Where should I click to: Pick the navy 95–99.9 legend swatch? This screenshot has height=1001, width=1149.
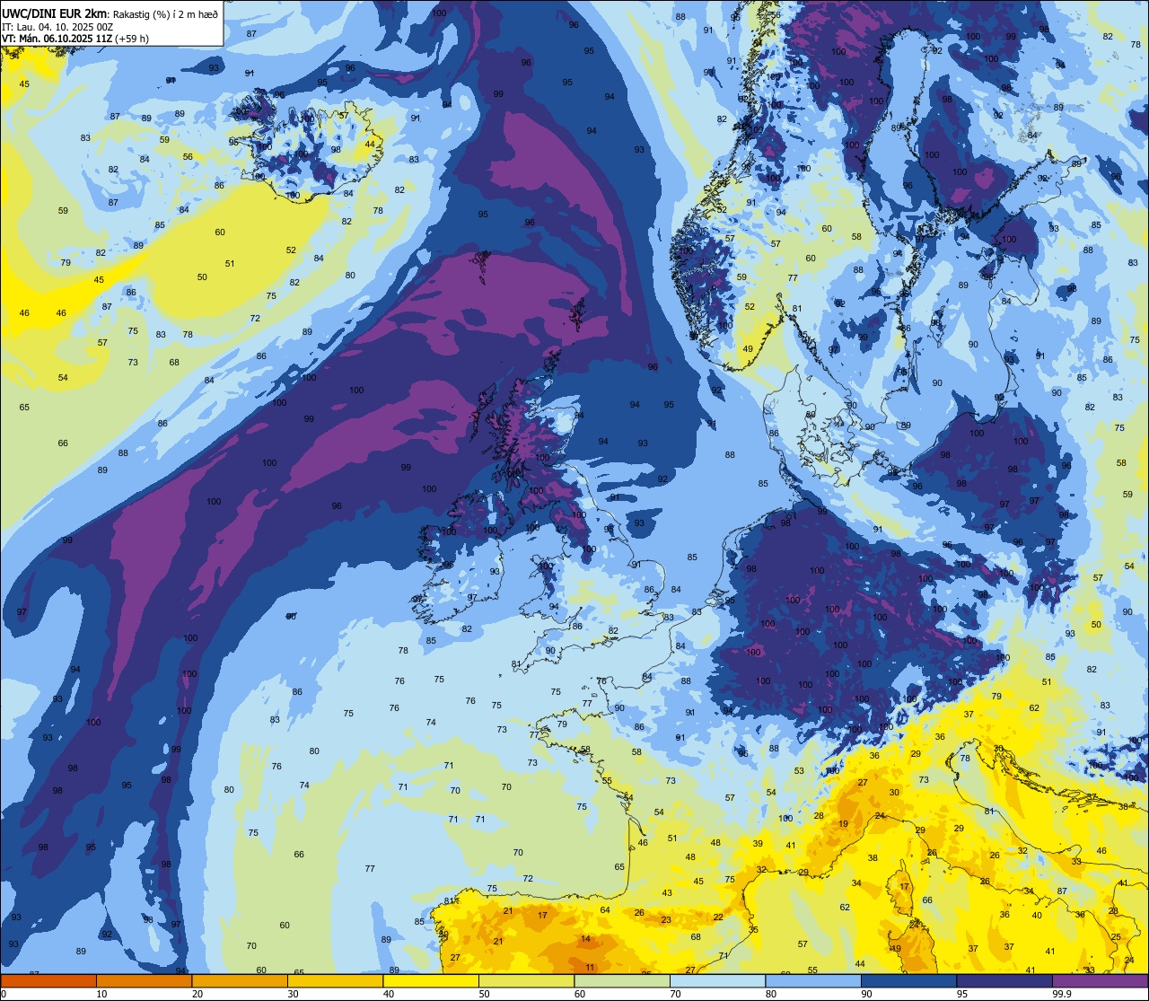click(x=1004, y=980)
